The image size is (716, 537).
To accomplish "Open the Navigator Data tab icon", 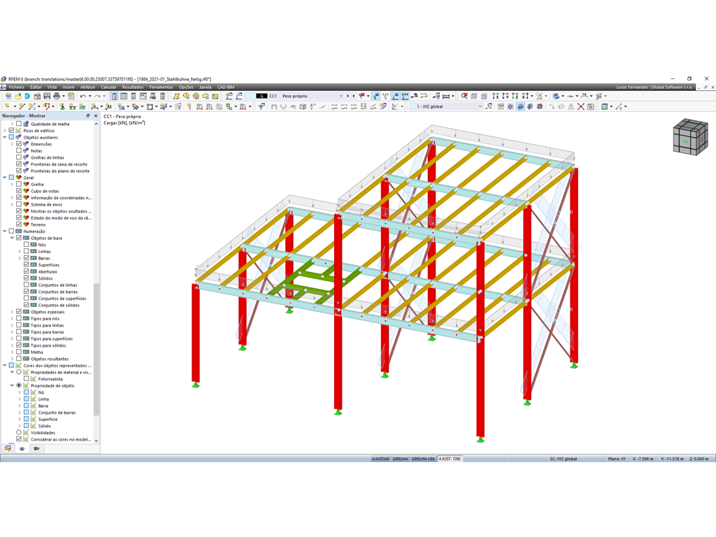I will pyautogui.click(x=8, y=448).
